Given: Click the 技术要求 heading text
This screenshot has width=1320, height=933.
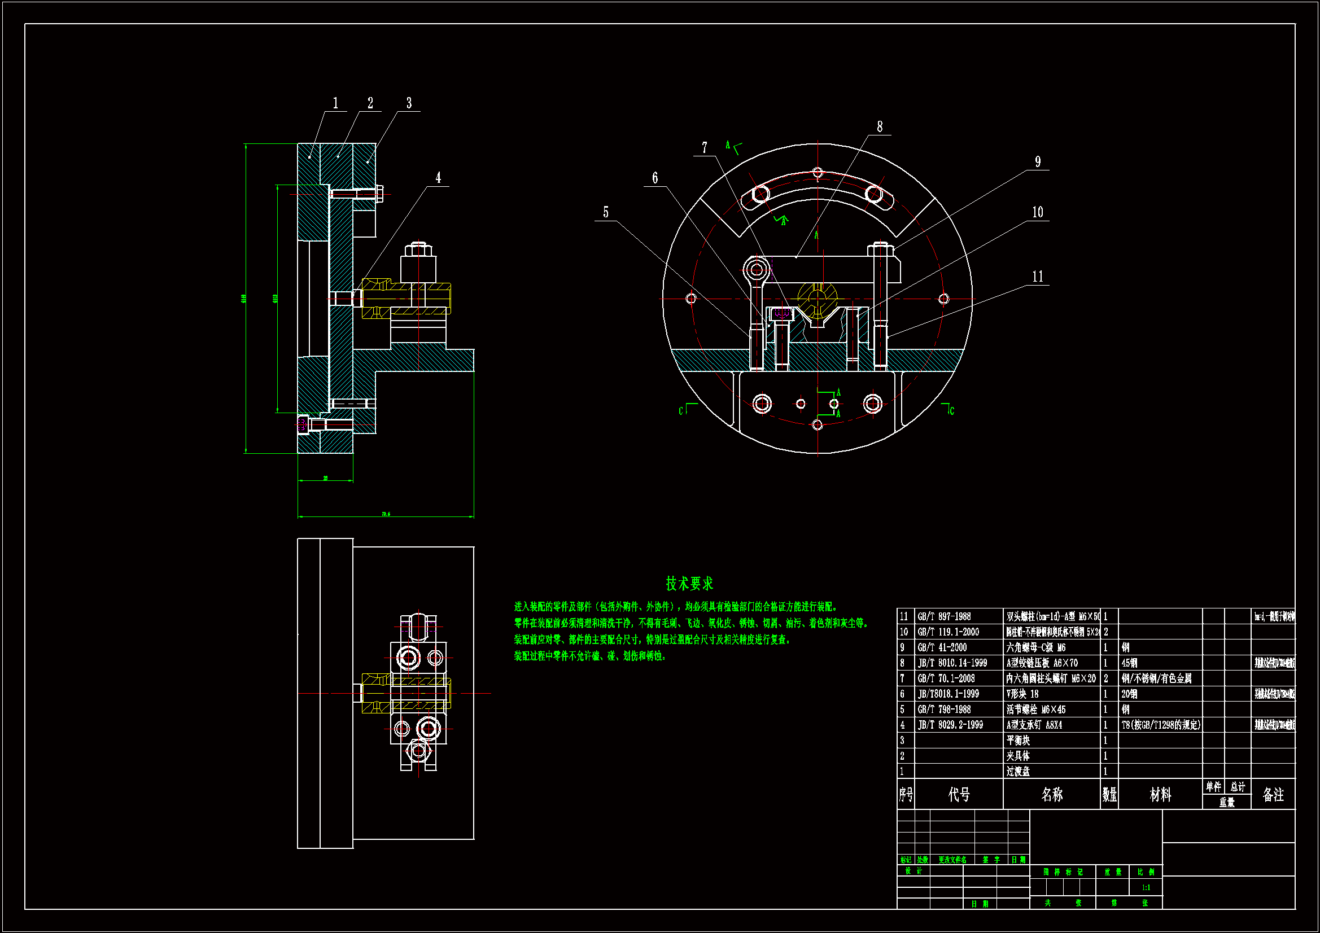Looking at the screenshot, I should 689,584.
